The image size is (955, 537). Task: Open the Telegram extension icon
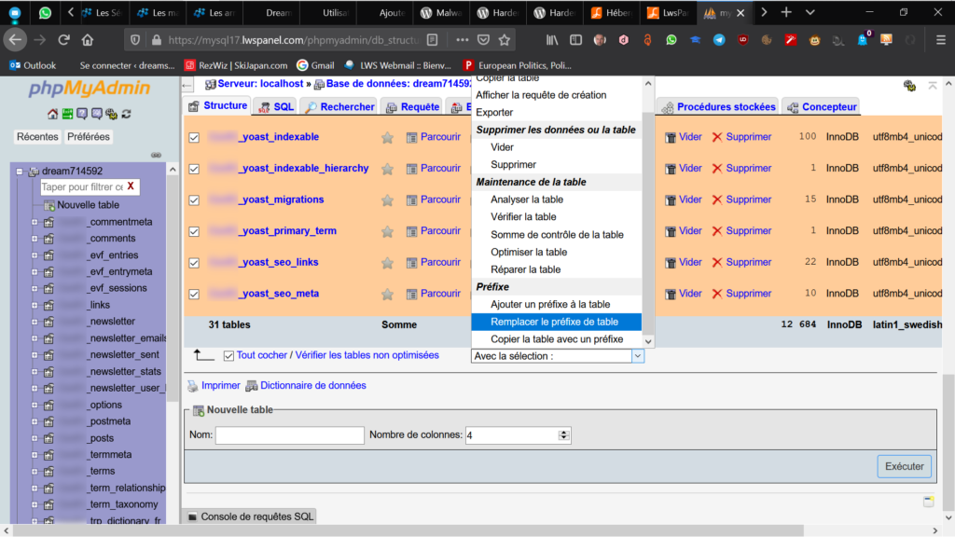coord(719,40)
